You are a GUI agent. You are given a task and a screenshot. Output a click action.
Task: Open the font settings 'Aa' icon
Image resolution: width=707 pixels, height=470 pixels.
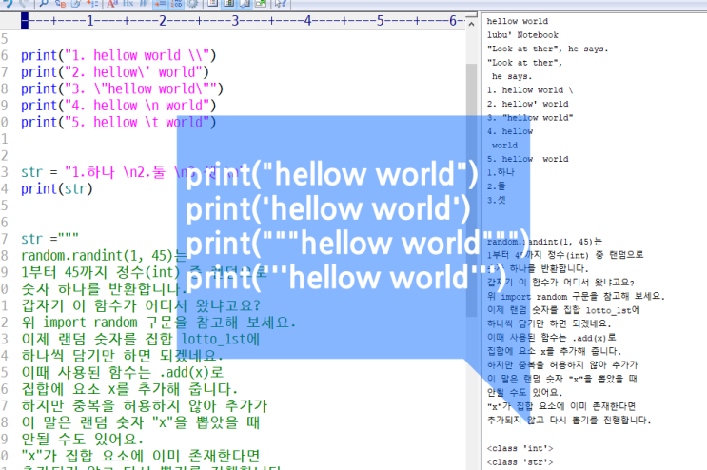110,4
